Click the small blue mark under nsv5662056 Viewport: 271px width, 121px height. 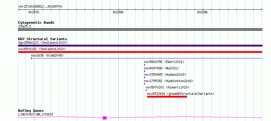tap(145, 65)
